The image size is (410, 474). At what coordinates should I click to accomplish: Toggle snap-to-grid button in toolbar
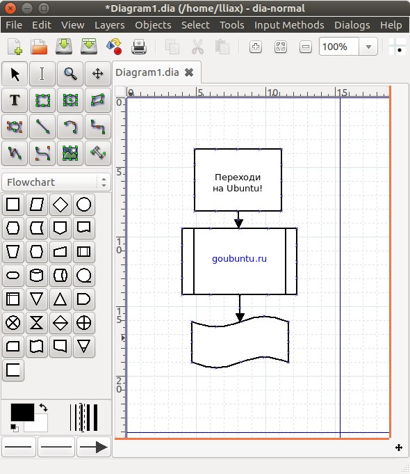(397, 47)
